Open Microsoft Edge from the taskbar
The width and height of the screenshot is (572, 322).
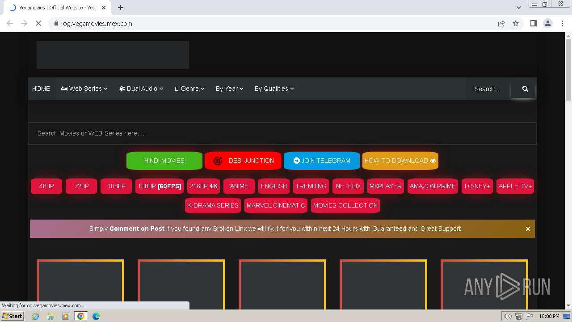(96, 316)
